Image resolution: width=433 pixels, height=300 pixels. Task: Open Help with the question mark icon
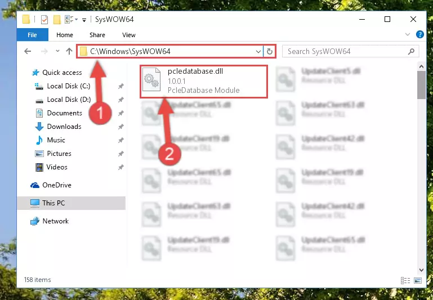tap(419, 34)
